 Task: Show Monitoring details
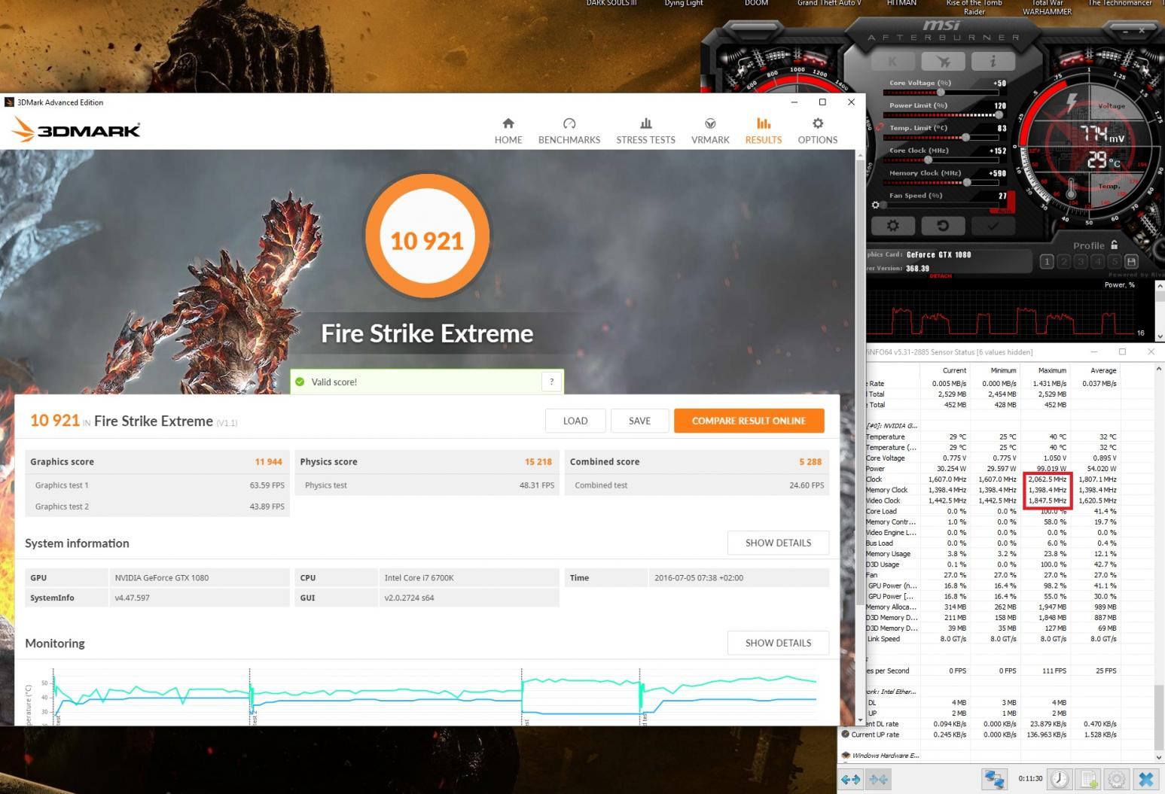pyautogui.click(x=778, y=643)
